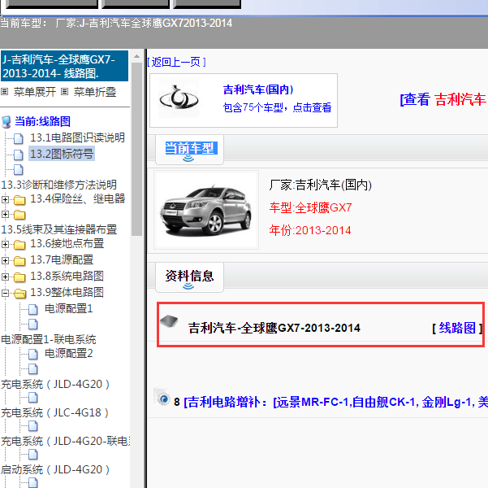The image size is (488, 488).
Task: Select the 当前车型 tab
Action: [191, 148]
